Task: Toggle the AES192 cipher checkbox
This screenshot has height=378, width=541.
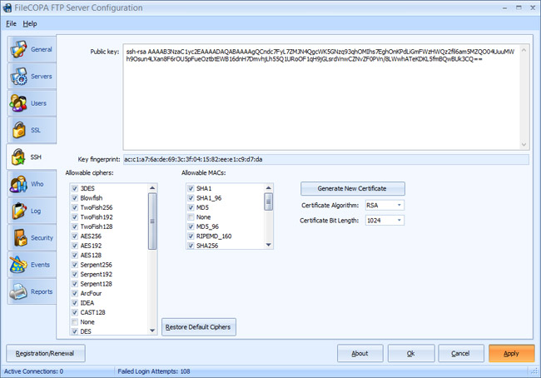Action: click(x=75, y=246)
